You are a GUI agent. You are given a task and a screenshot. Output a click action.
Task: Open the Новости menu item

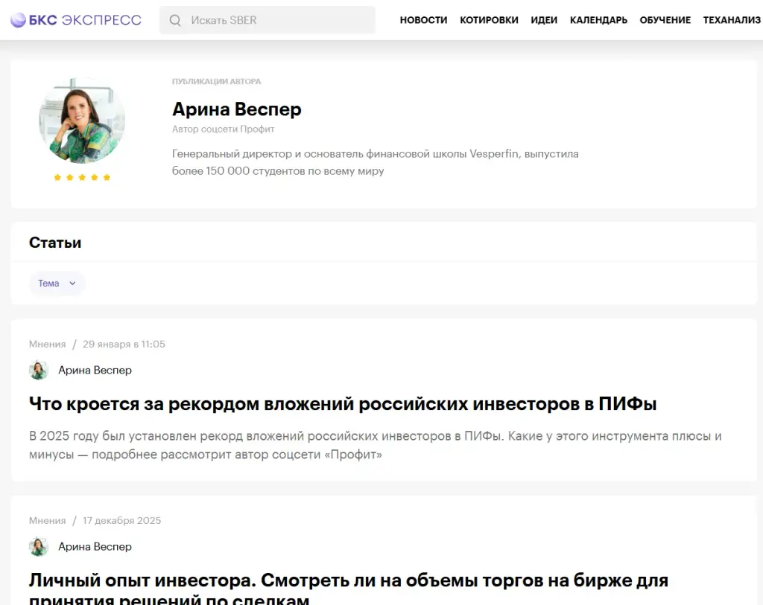pyautogui.click(x=423, y=20)
